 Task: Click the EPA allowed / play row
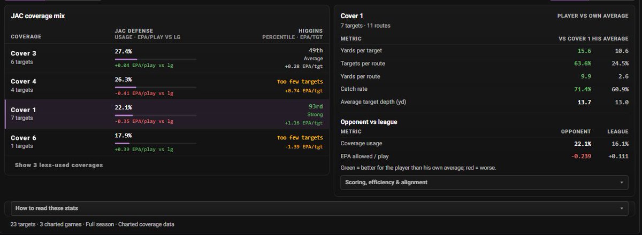pos(485,156)
